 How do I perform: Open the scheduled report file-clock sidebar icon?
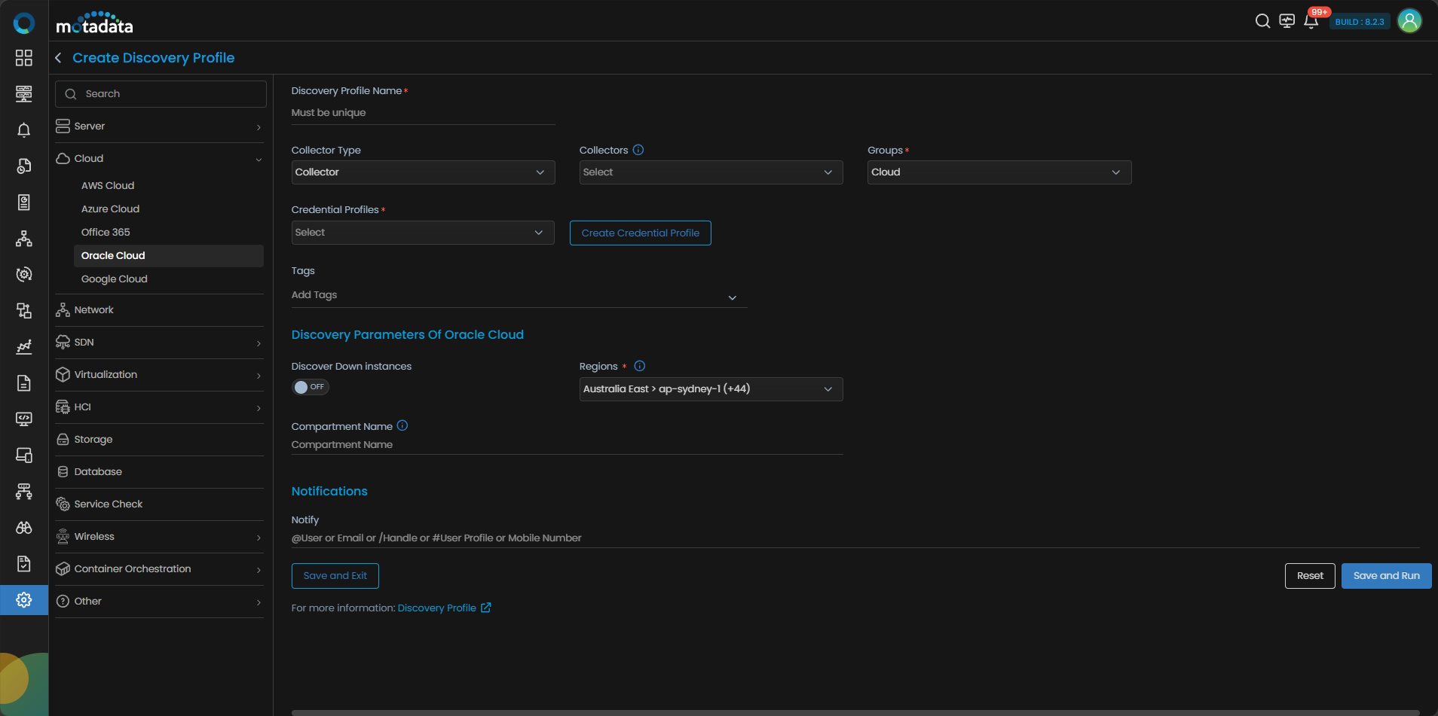coord(24,166)
